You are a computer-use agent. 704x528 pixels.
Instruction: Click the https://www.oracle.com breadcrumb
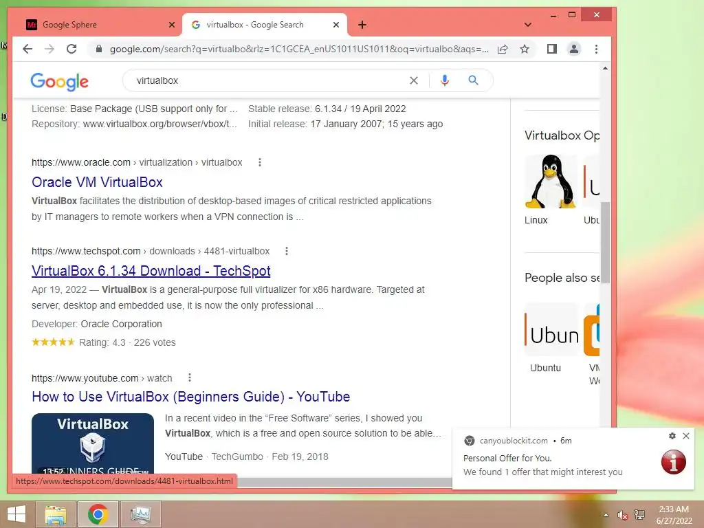coord(81,162)
